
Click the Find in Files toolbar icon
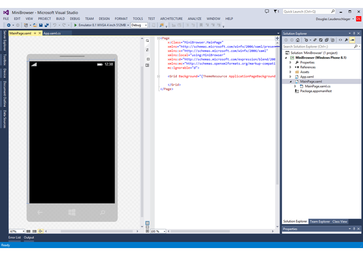pyautogui.click(x=161, y=25)
